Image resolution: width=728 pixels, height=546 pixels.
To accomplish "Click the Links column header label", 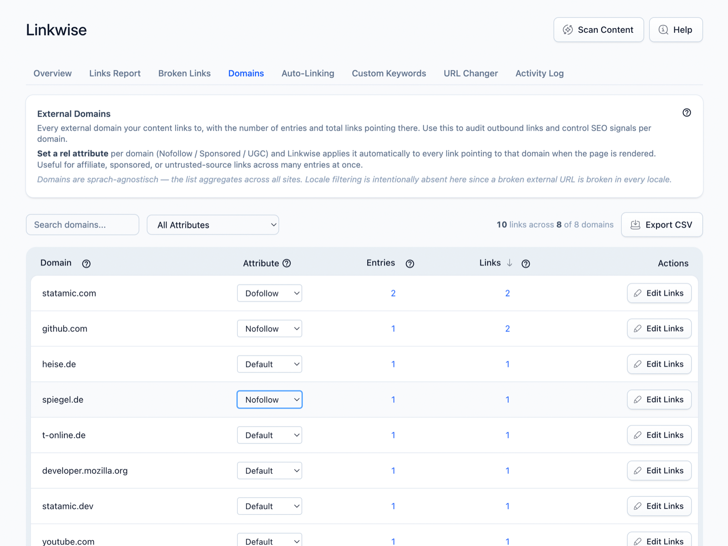I will tap(490, 263).
